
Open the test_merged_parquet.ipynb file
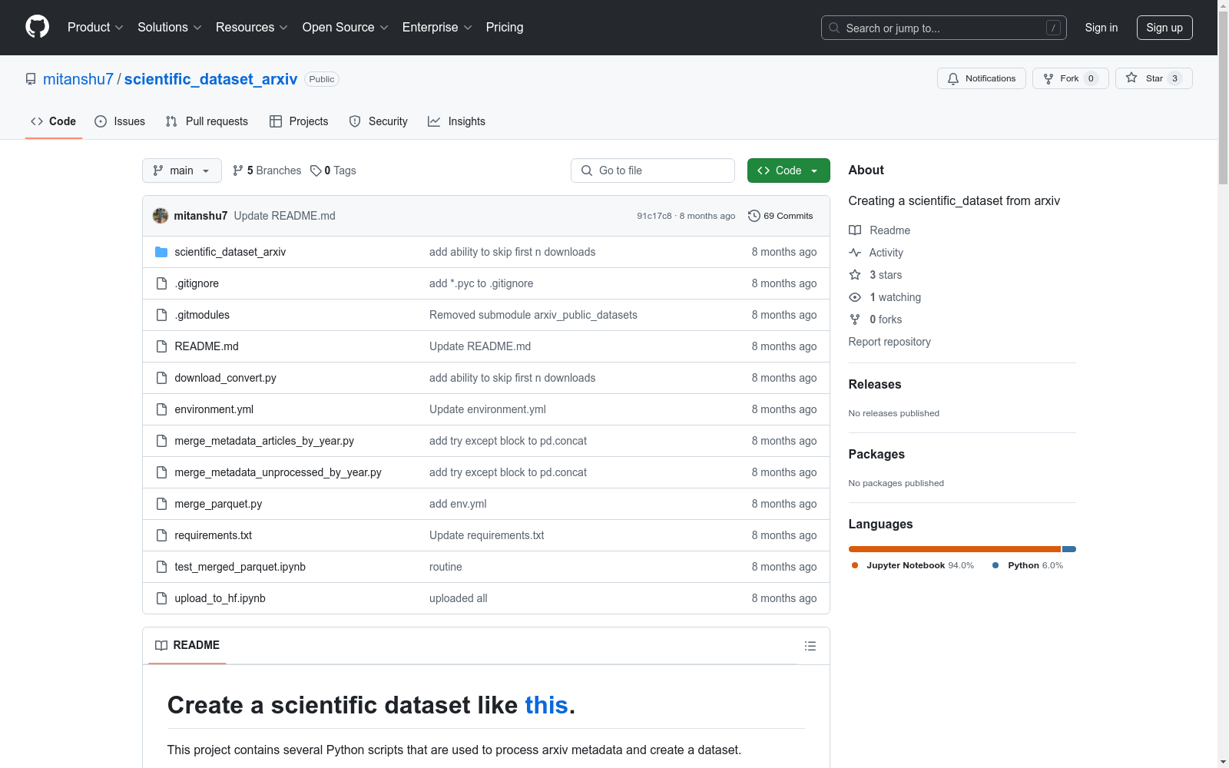[240, 567]
